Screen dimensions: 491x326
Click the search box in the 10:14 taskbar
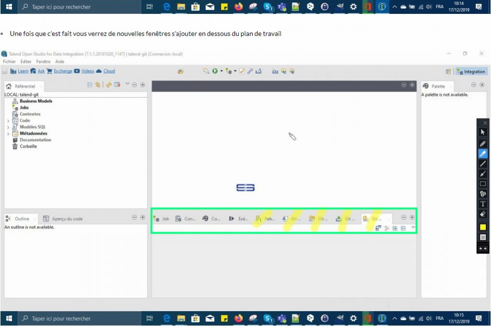[79, 7]
